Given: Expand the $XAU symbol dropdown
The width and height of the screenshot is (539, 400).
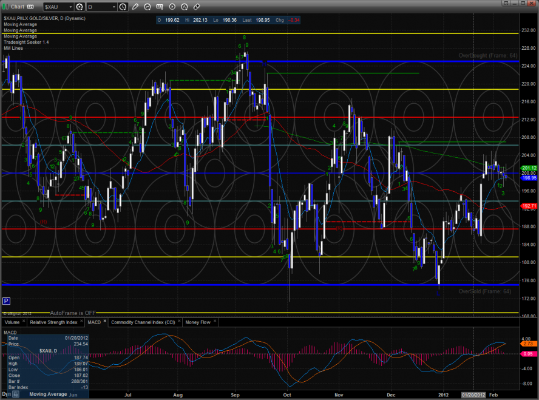Looking at the screenshot, I should click(x=70, y=7).
